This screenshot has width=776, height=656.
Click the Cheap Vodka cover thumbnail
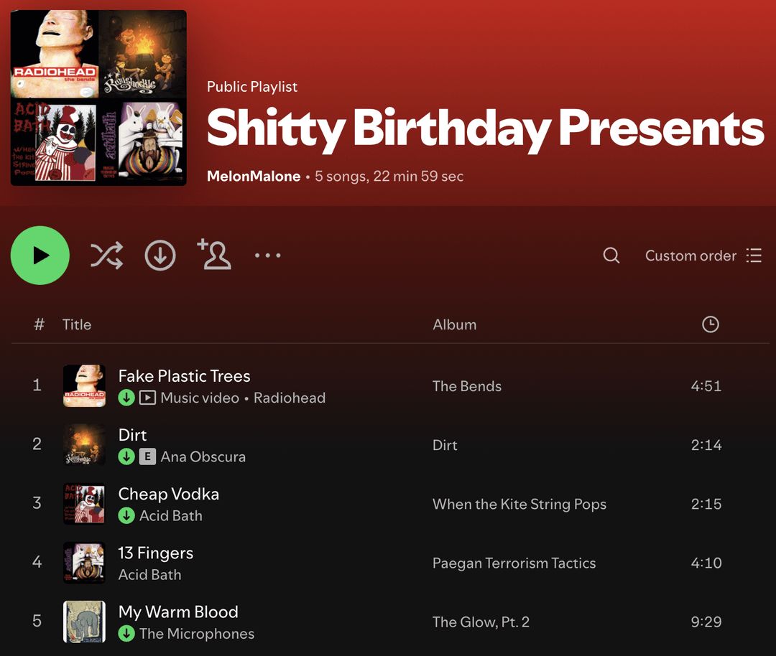point(84,504)
